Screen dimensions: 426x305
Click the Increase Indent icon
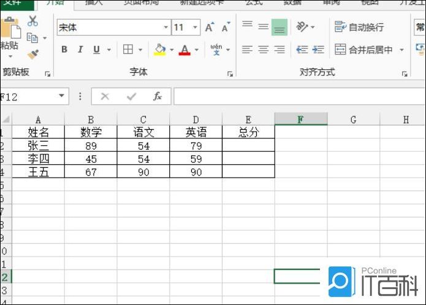pos(318,50)
